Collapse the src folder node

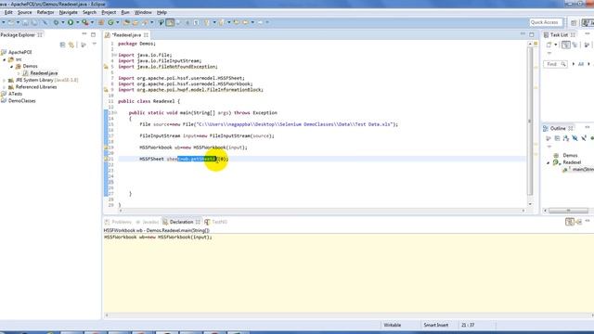5,59
